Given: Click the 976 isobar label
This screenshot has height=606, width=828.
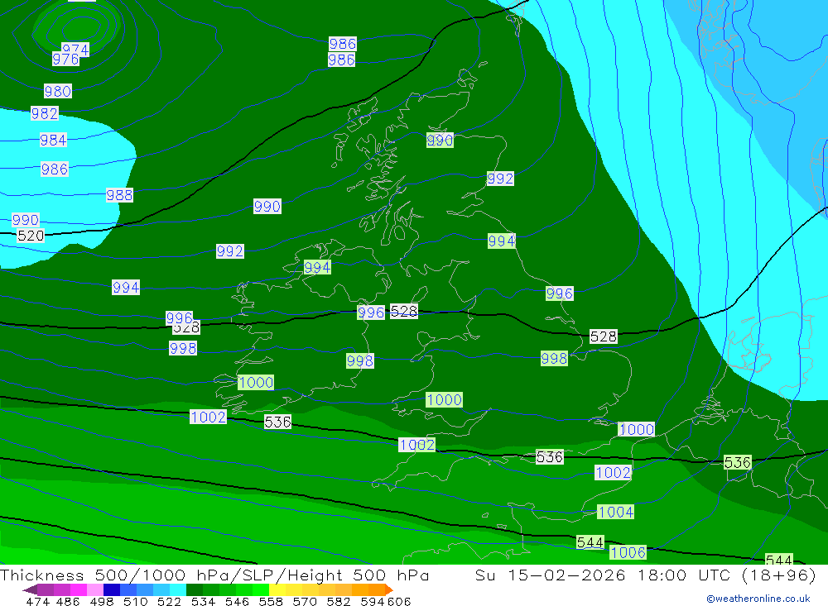Looking at the screenshot, I should tap(66, 59).
